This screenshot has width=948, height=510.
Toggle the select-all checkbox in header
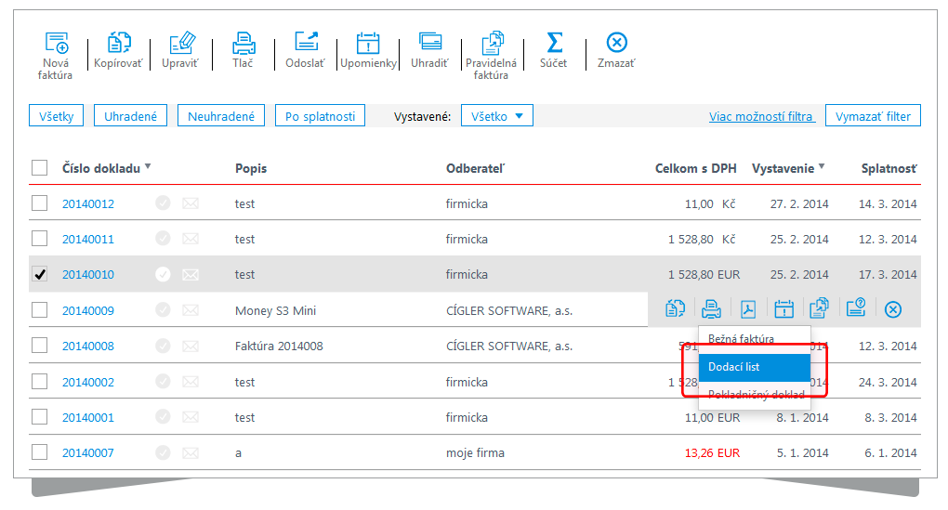(39, 167)
